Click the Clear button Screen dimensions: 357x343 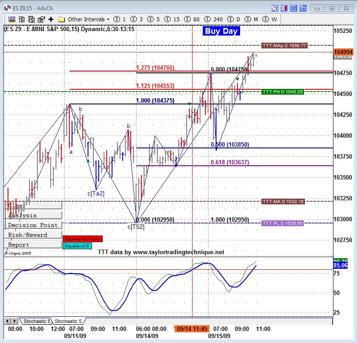click(33, 205)
